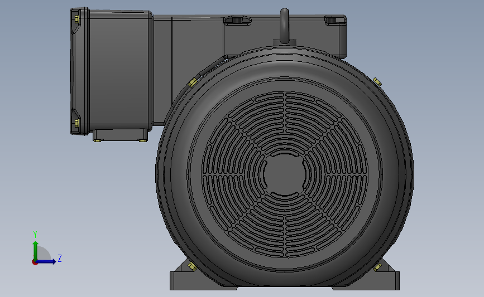Select the upper-right yellow bolt on the fan cover
This screenshot has height=297, width=484.
click(377, 82)
